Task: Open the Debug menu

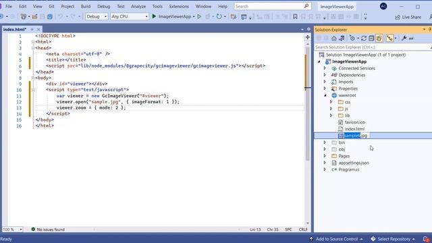Action: tap(103, 6)
